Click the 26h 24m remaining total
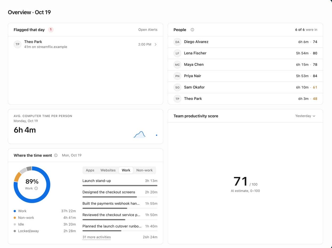The image size is (332, 248). (x=150, y=237)
